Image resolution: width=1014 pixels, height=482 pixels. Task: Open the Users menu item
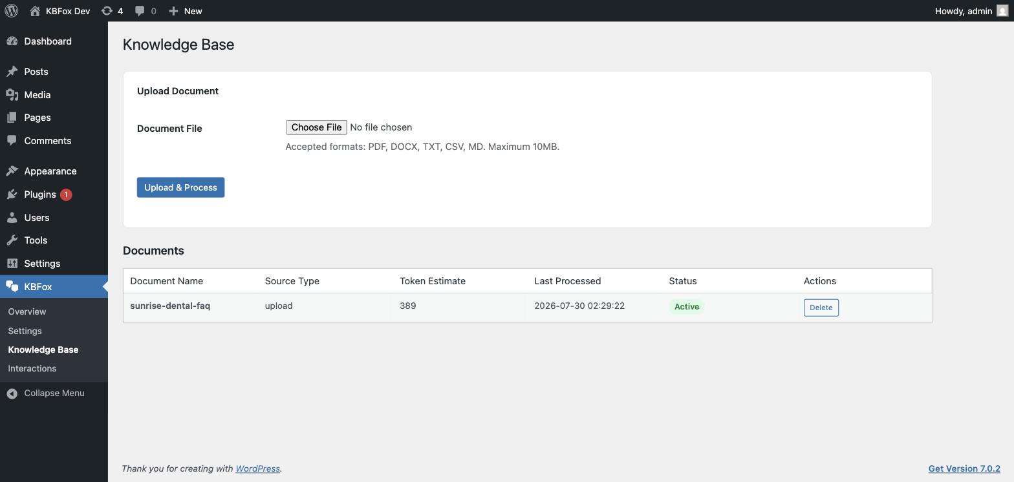point(54,218)
